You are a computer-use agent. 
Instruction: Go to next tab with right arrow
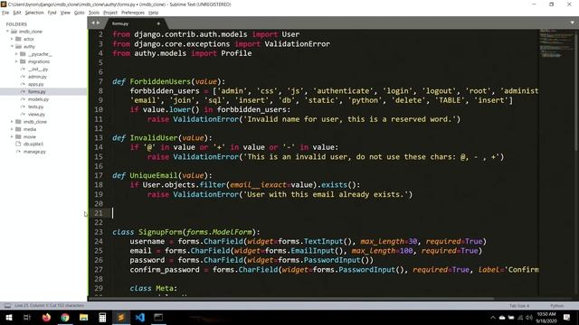pos(98,23)
